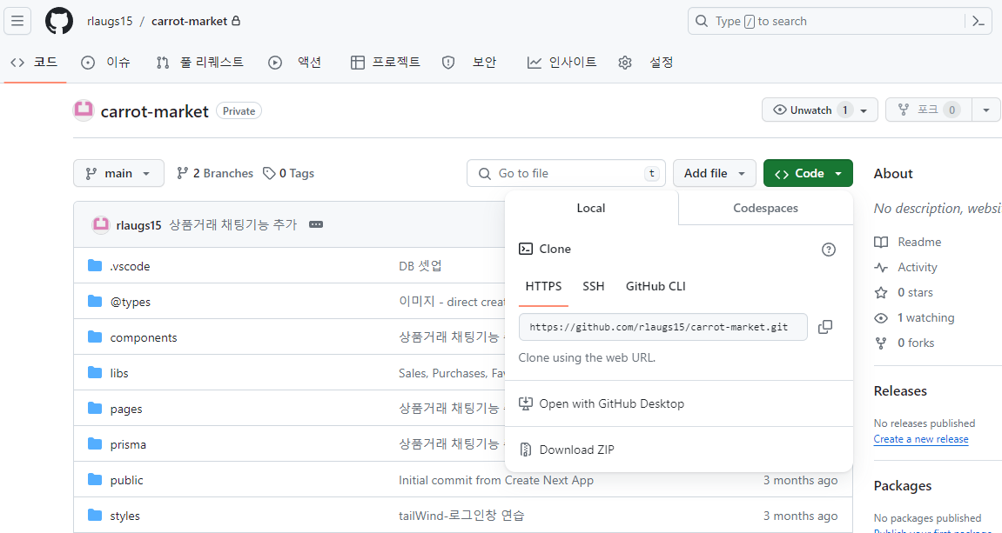
Task: Click the Readme book icon
Action: [x=881, y=242]
